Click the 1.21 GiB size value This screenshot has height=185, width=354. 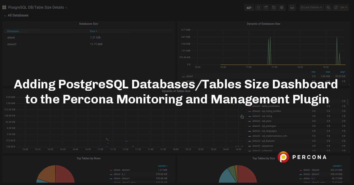click(96, 38)
